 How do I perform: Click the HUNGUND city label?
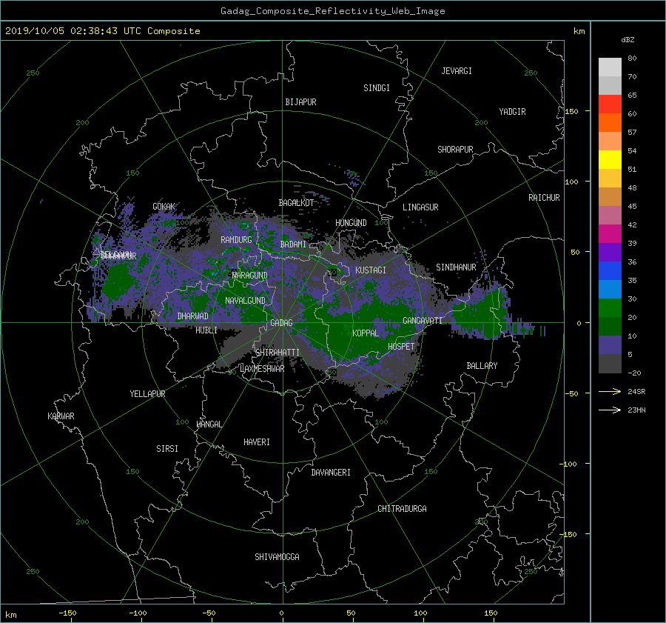pyautogui.click(x=351, y=223)
